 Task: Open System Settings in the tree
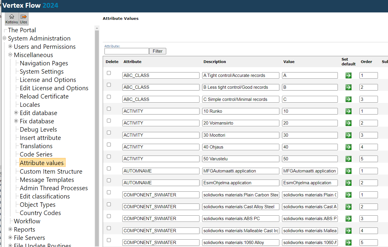pyautogui.click(x=42, y=72)
